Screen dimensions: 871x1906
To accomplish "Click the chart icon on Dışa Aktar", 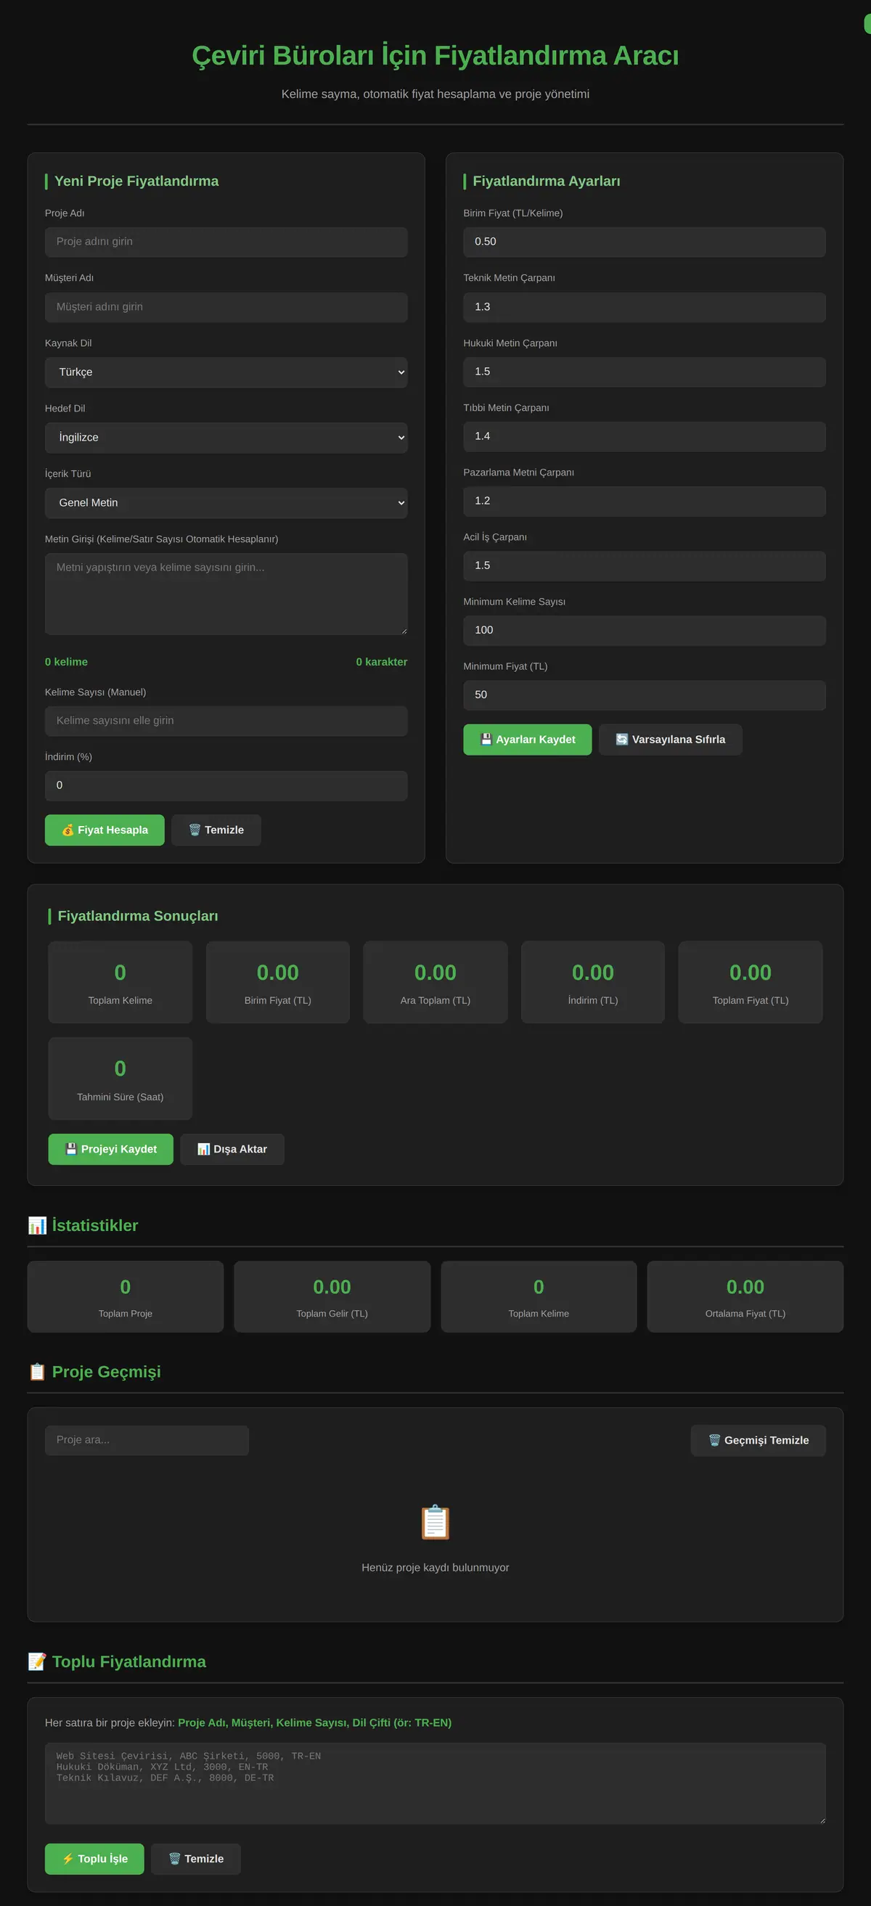I will click(x=203, y=1149).
